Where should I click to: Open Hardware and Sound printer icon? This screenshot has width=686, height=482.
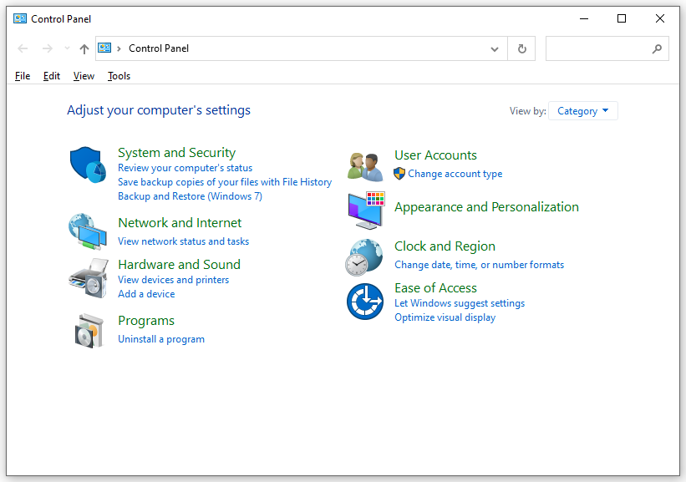pyautogui.click(x=89, y=278)
